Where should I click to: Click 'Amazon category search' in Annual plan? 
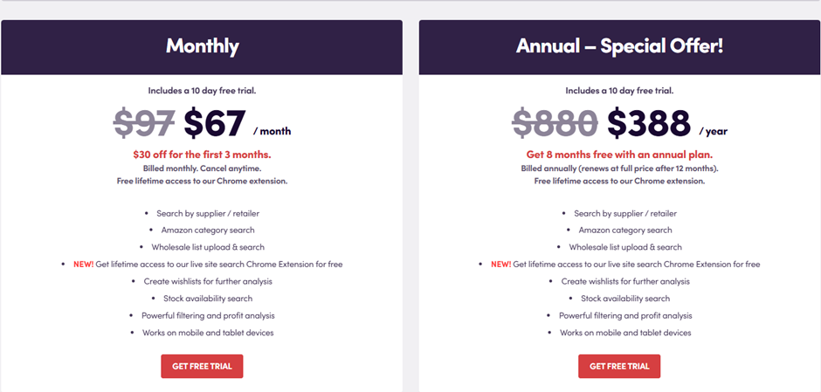pyautogui.click(x=625, y=230)
